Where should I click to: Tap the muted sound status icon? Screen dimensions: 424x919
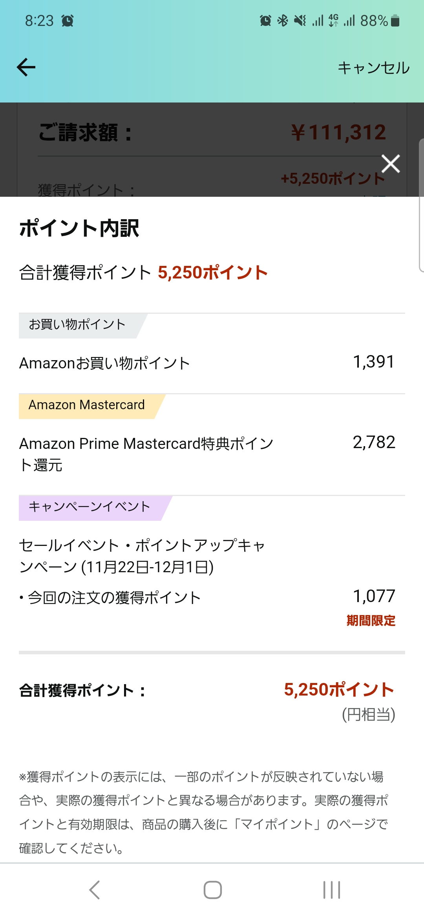[300, 20]
